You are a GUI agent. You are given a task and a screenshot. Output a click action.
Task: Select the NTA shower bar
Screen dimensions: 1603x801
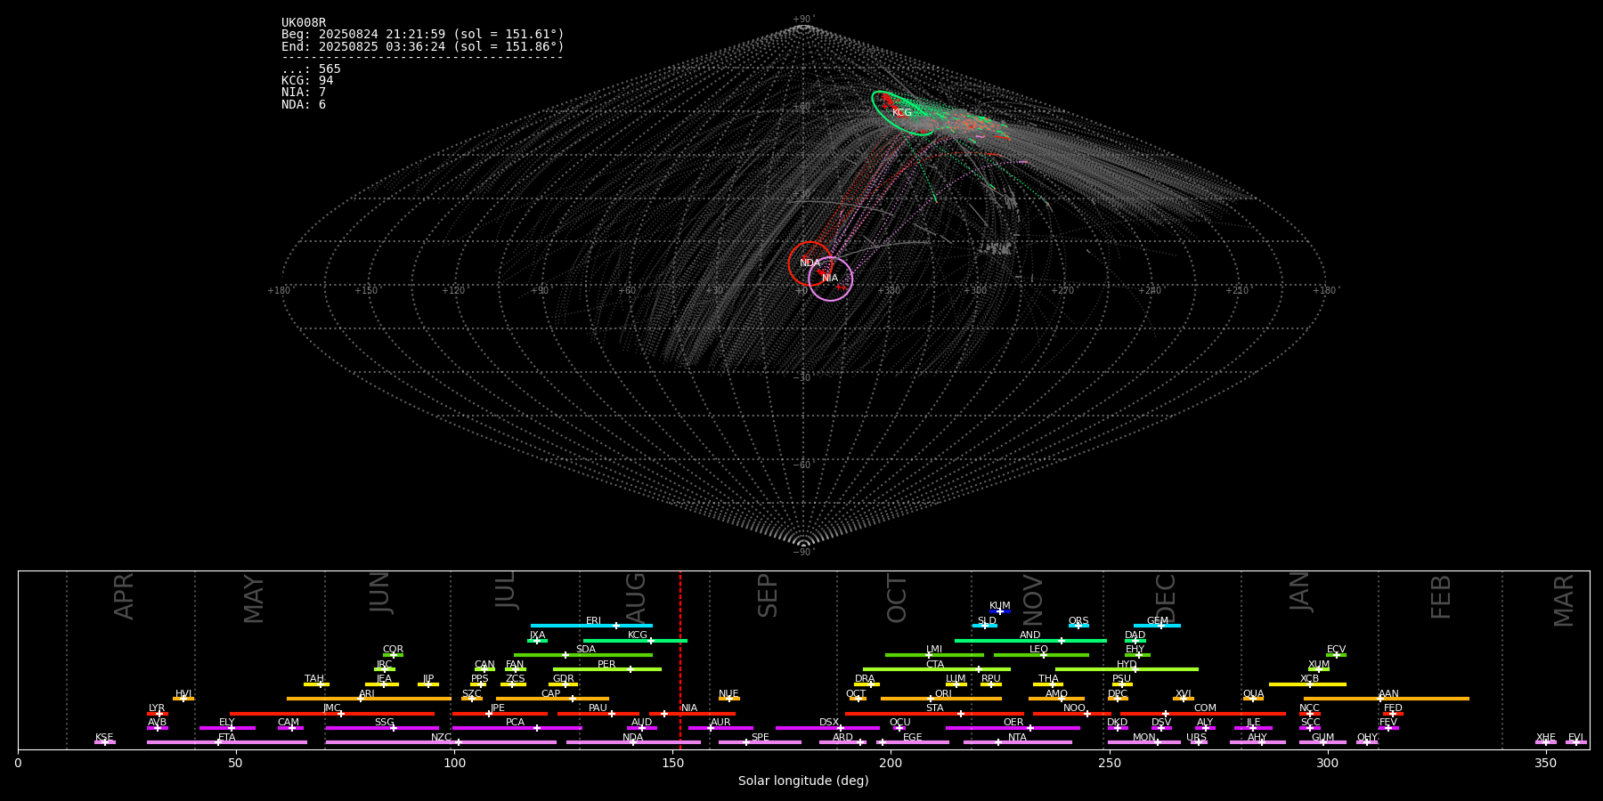tap(1017, 742)
